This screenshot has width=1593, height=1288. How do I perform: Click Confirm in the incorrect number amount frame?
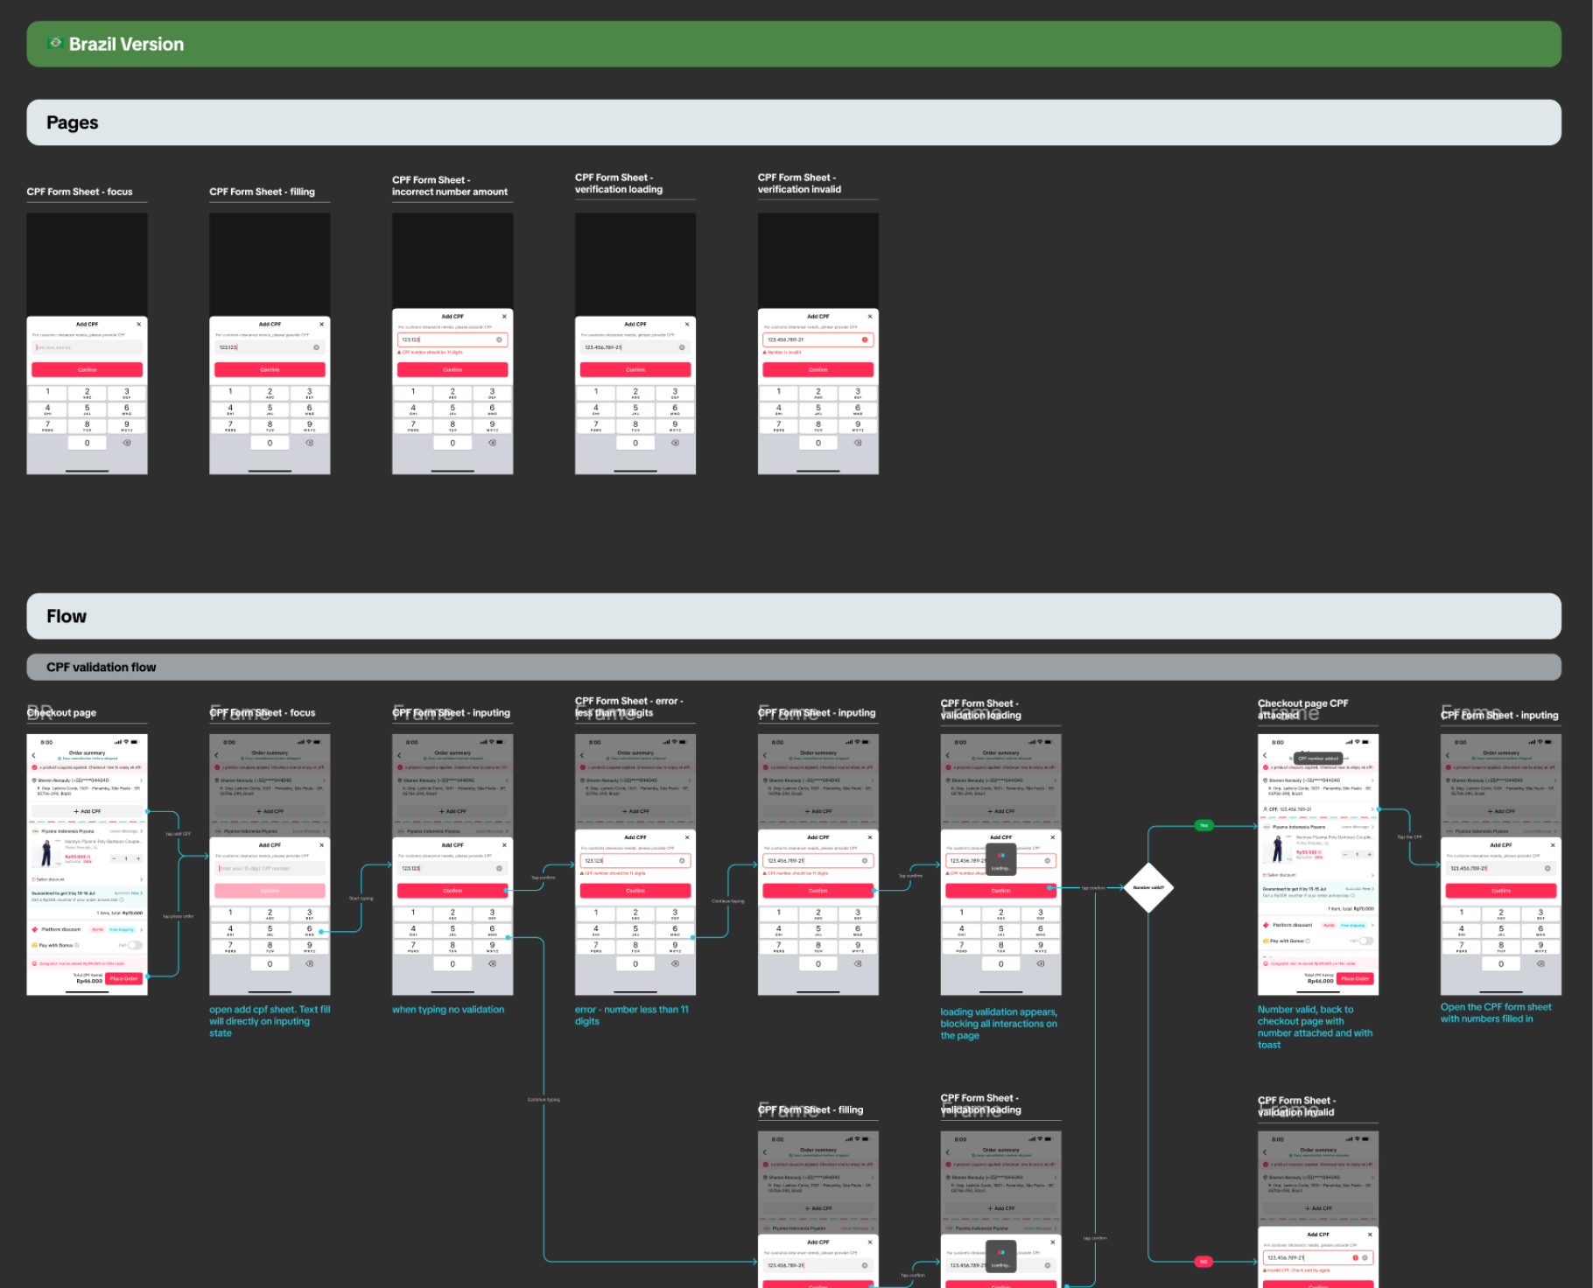pos(453,370)
